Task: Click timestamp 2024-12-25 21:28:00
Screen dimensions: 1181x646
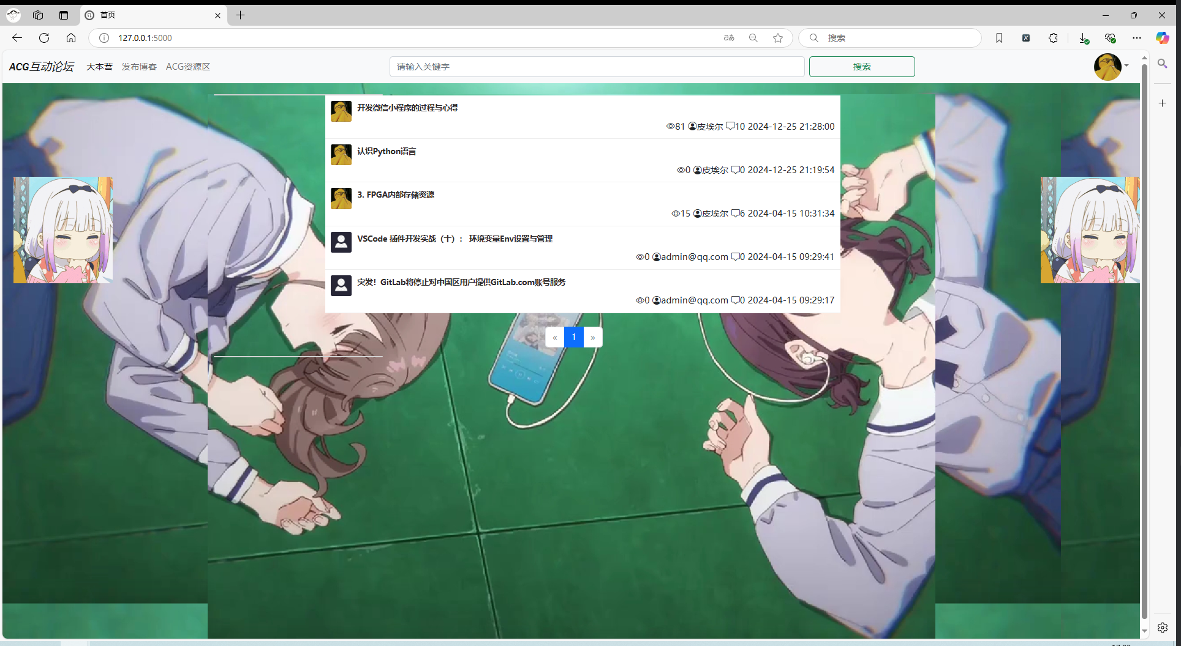Action: click(x=791, y=127)
